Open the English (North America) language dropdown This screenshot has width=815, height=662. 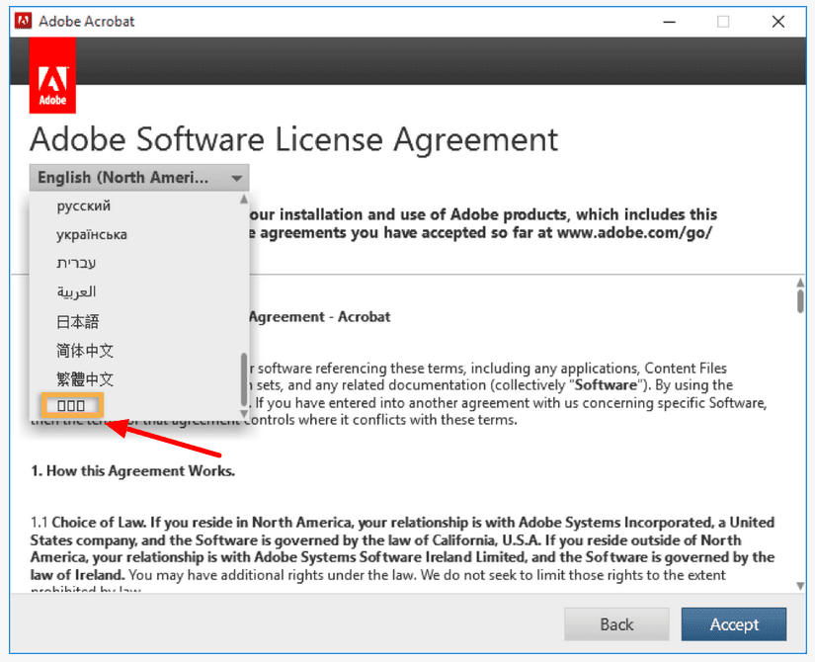(x=139, y=178)
